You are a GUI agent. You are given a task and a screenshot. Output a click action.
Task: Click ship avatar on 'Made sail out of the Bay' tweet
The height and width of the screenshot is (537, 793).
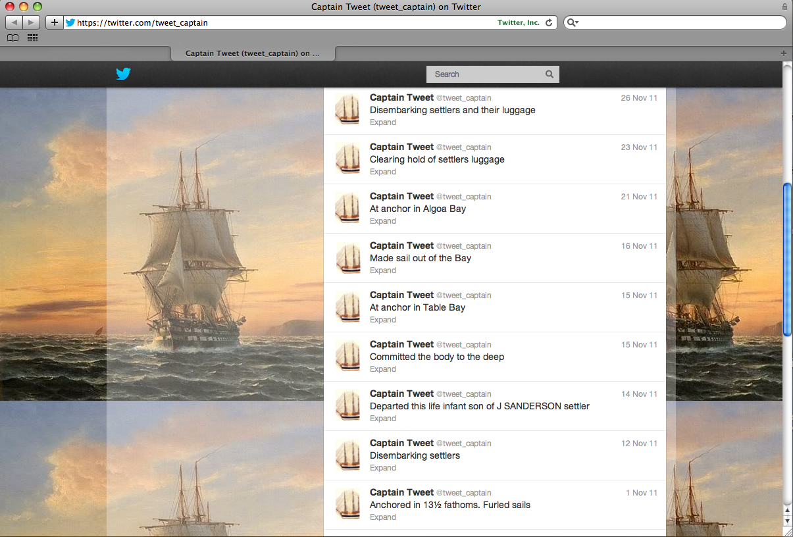(x=347, y=257)
